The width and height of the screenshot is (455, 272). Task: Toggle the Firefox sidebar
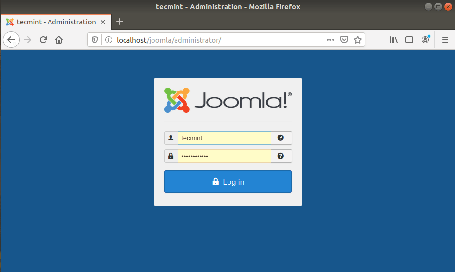tap(409, 40)
